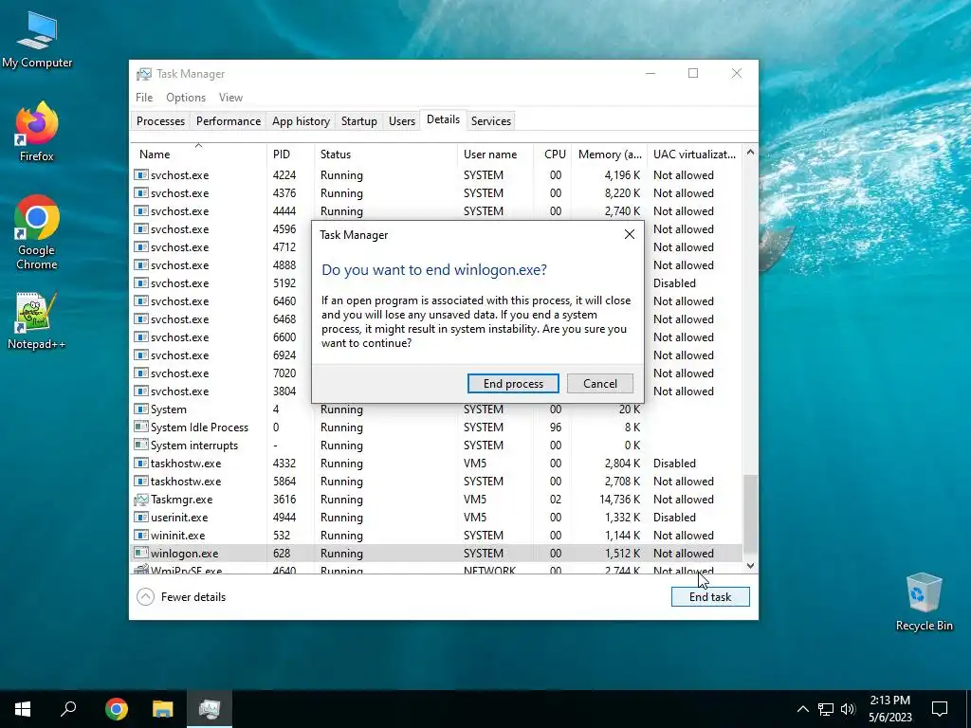Open File Explorer from taskbar
Screen dimensions: 971x728
pyautogui.click(x=163, y=709)
